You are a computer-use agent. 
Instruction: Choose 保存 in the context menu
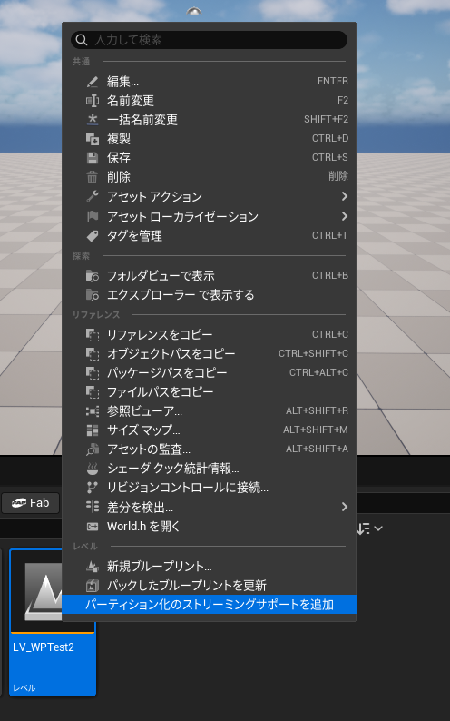[x=209, y=158]
